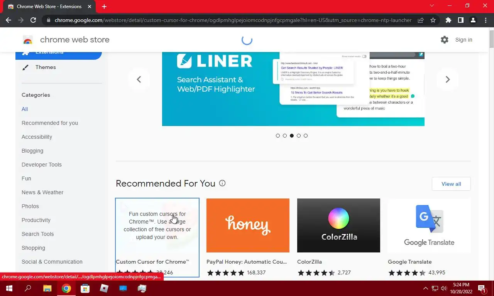Click the ColorZilla title text
The height and width of the screenshot is (296, 494).
click(310, 262)
